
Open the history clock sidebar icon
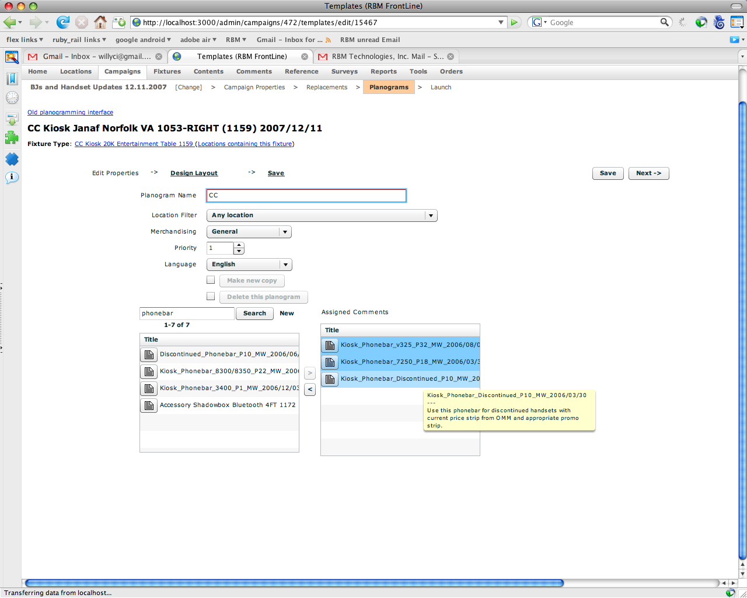12,98
